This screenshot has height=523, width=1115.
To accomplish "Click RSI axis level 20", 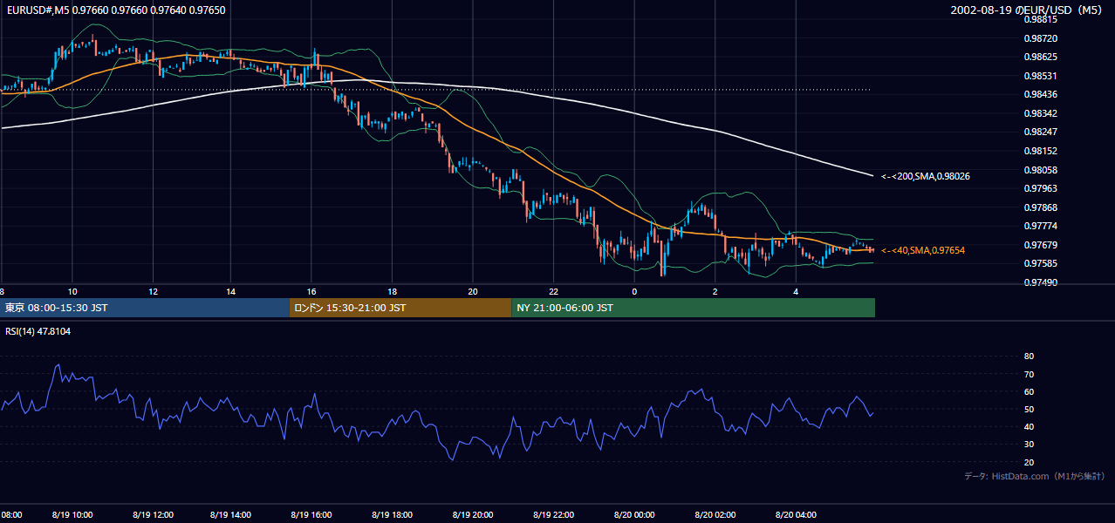I will (x=1029, y=462).
